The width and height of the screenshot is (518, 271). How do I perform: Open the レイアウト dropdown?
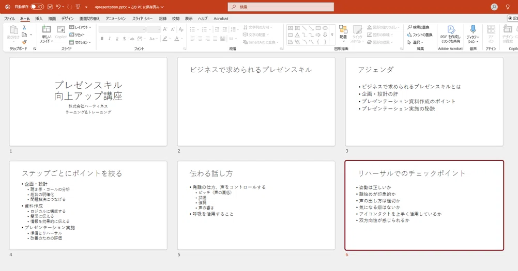click(x=80, y=27)
